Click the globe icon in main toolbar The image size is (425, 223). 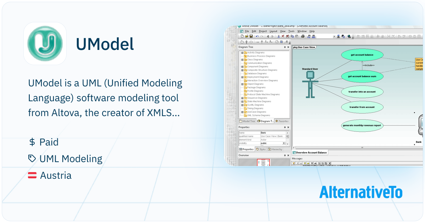click(349, 36)
